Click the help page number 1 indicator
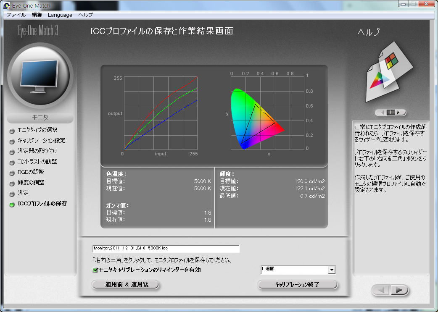 pos(391,113)
